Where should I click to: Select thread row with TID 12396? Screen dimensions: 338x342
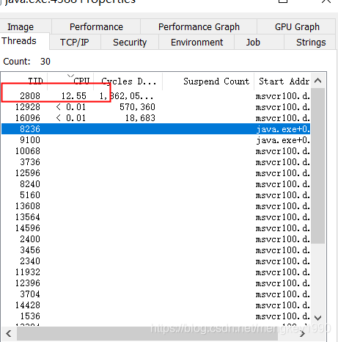tap(156, 283)
